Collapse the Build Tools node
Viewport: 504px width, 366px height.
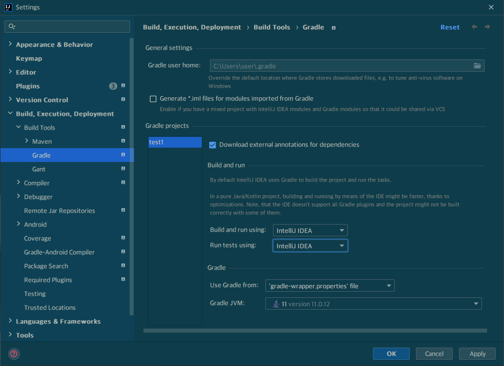18,127
